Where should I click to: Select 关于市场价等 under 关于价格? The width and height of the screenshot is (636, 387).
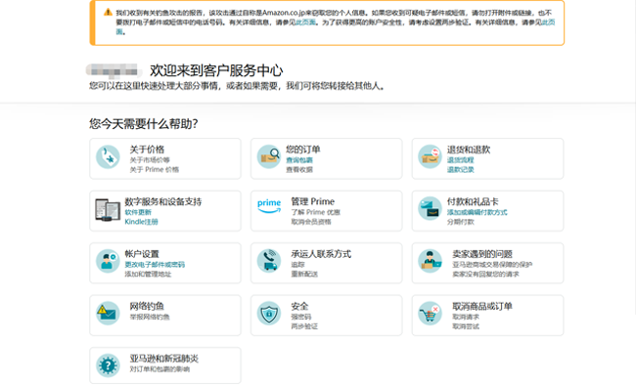pyautogui.click(x=150, y=160)
